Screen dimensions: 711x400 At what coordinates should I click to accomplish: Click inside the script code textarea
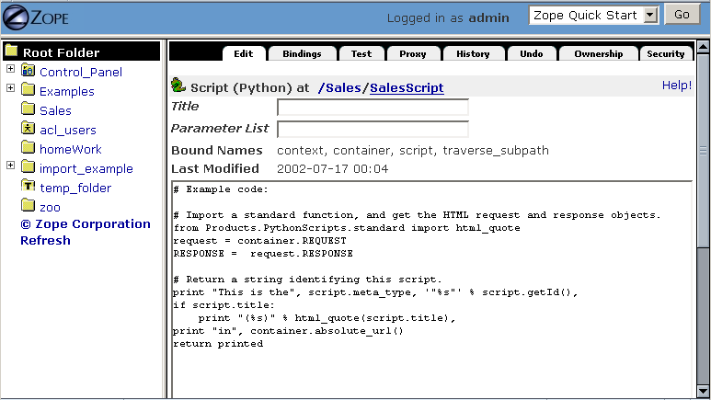pos(432,290)
